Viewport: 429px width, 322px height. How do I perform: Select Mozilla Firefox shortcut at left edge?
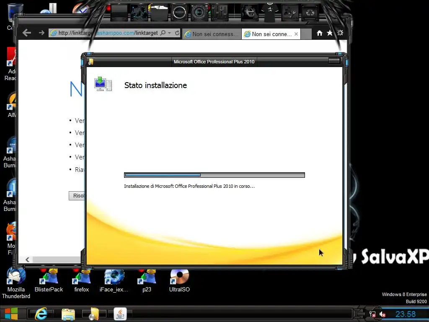click(x=11, y=238)
